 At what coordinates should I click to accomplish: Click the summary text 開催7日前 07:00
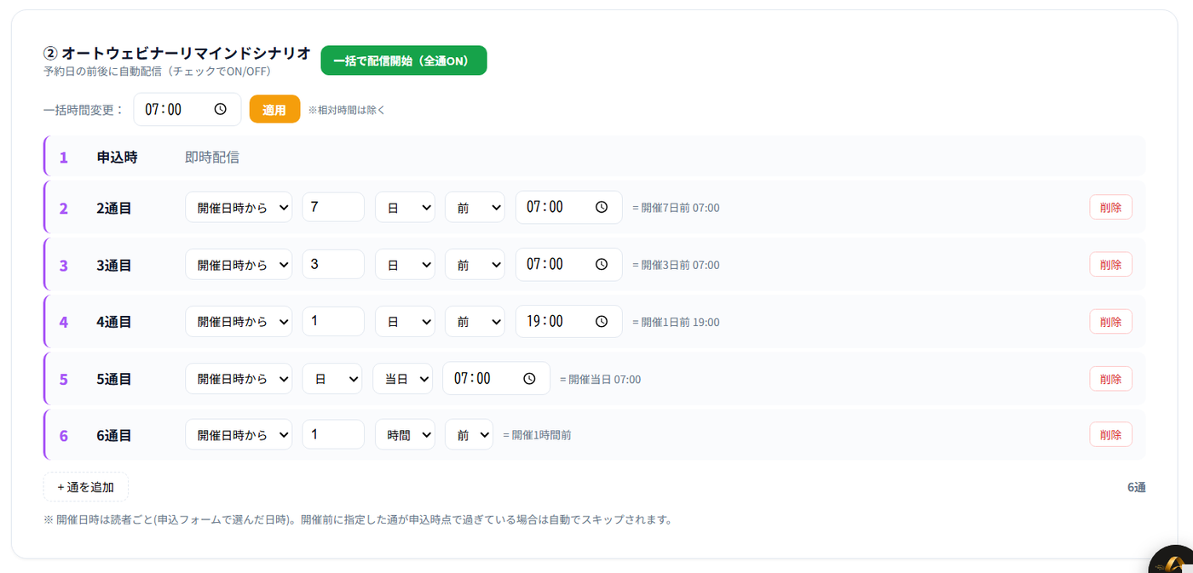click(676, 208)
